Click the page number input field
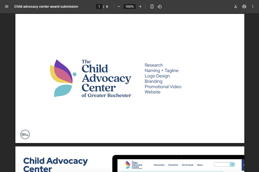 (99, 6)
